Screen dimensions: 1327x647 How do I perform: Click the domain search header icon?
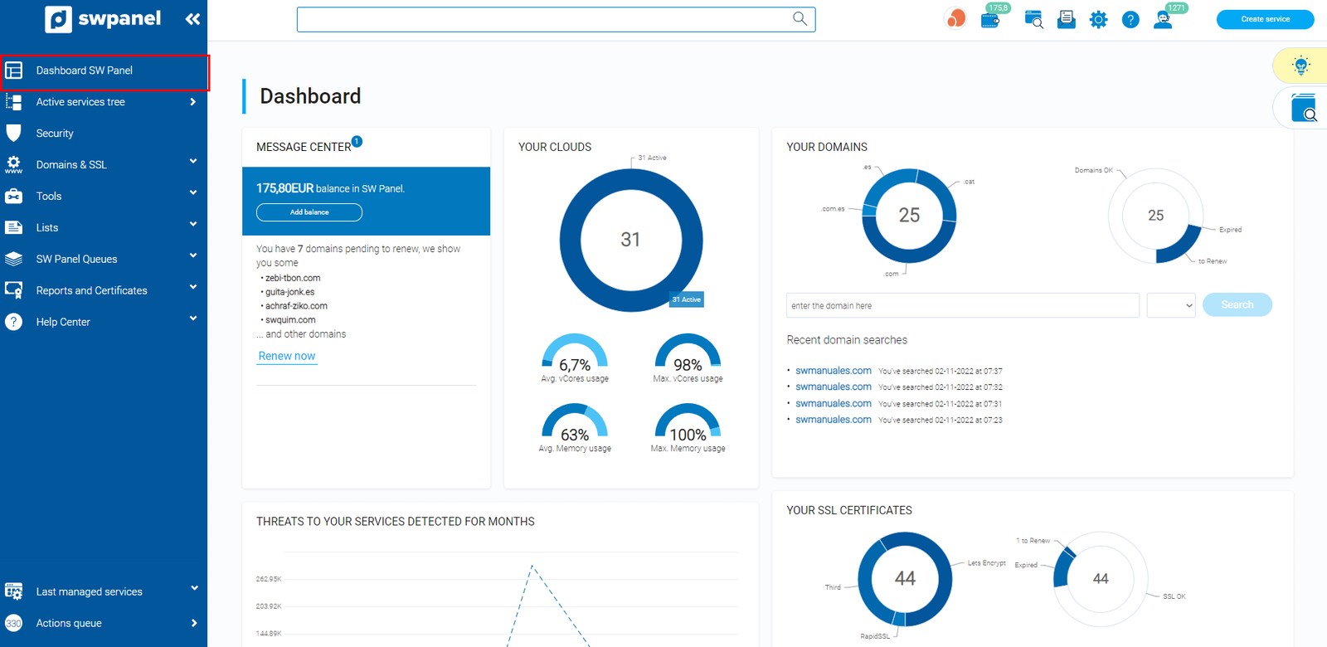[x=1033, y=20]
